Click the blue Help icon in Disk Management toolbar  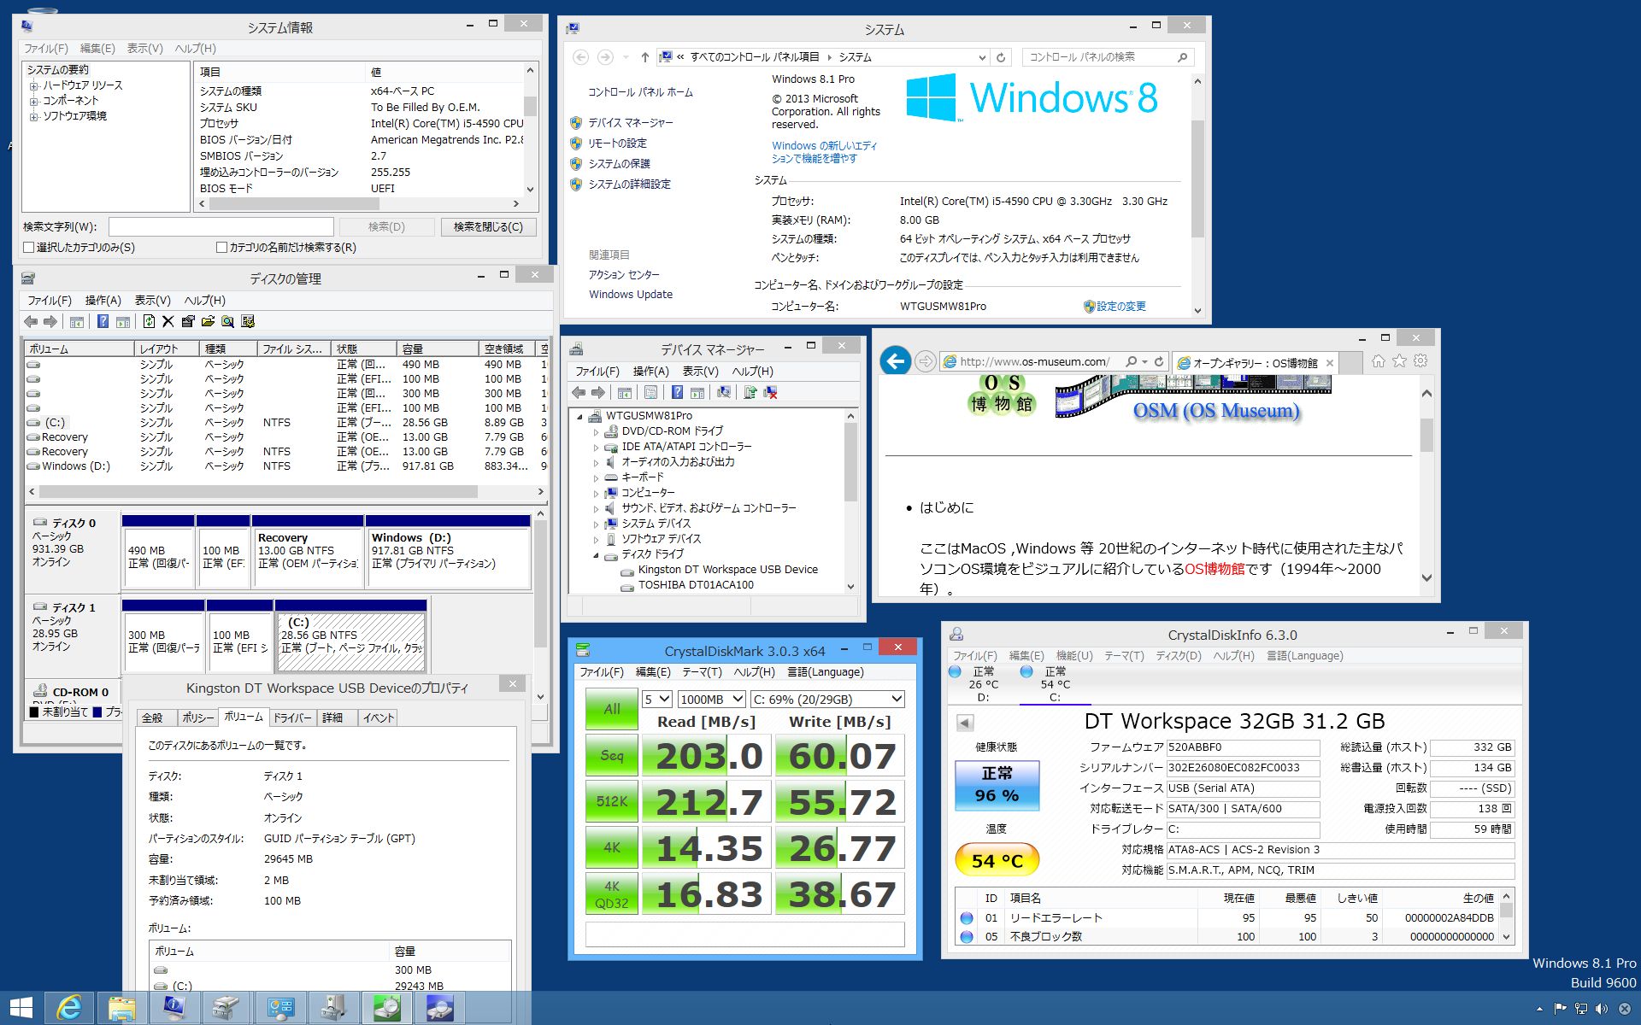pos(103,321)
